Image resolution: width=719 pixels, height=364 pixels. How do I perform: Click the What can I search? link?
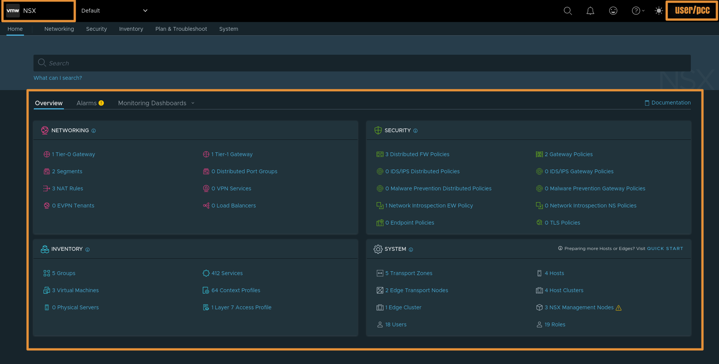[x=57, y=78]
